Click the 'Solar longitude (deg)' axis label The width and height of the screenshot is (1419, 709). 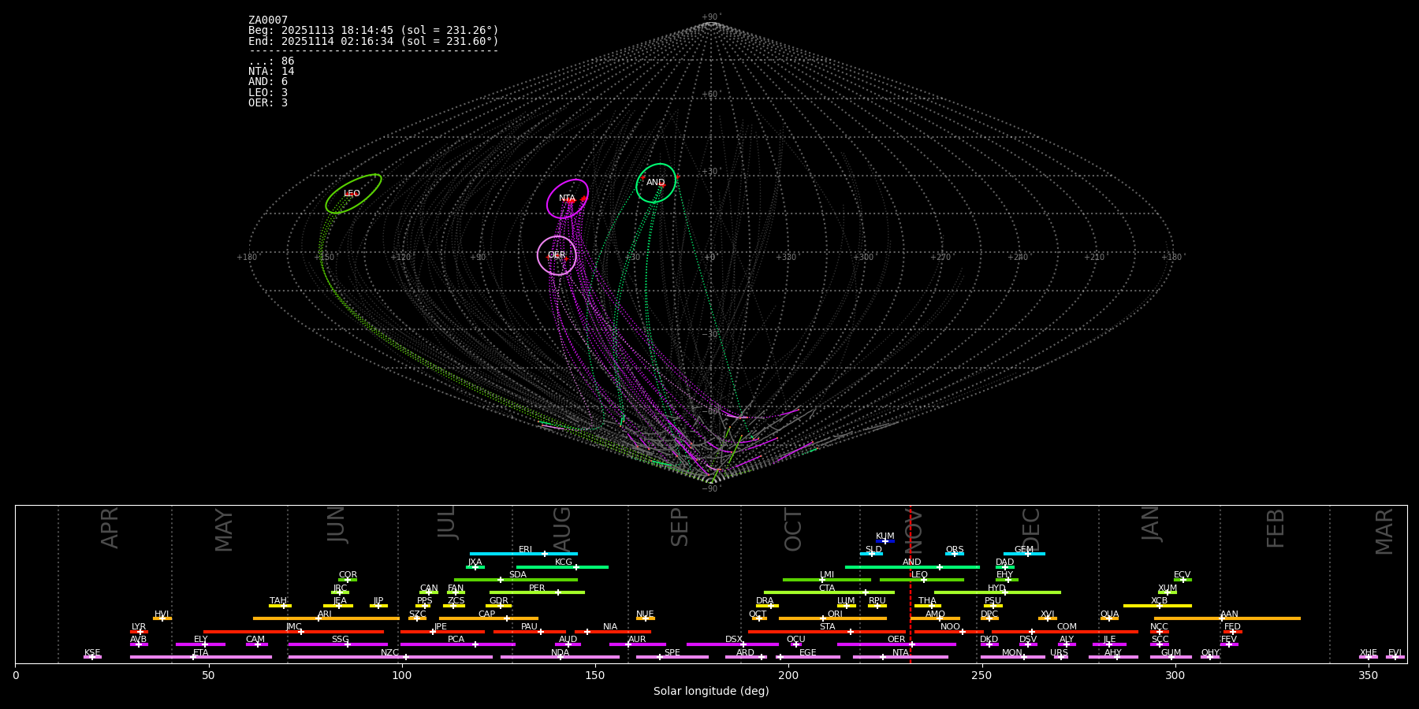(x=711, y=692)
